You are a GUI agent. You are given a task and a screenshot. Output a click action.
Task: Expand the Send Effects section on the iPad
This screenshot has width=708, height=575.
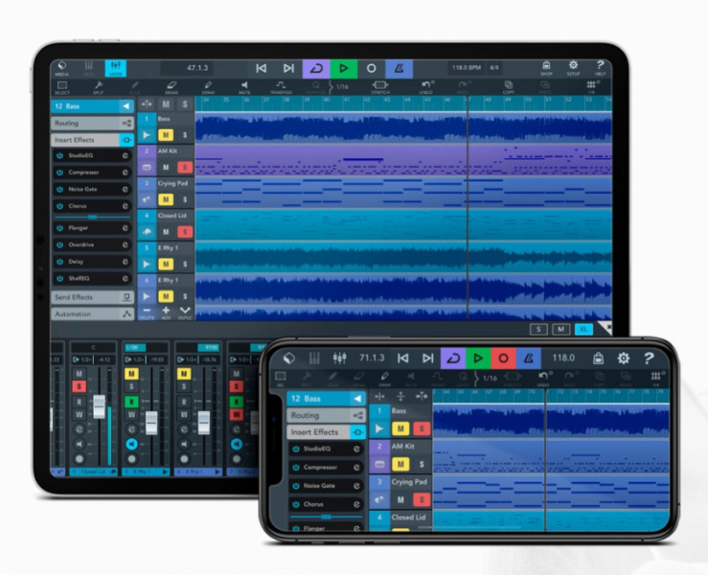point(93,297)
